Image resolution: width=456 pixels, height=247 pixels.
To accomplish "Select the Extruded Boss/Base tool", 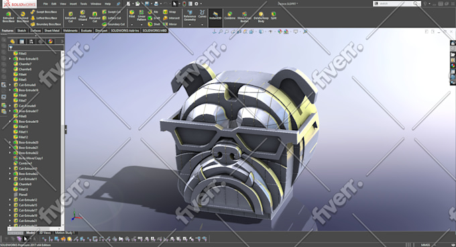I will coord(9,17).
